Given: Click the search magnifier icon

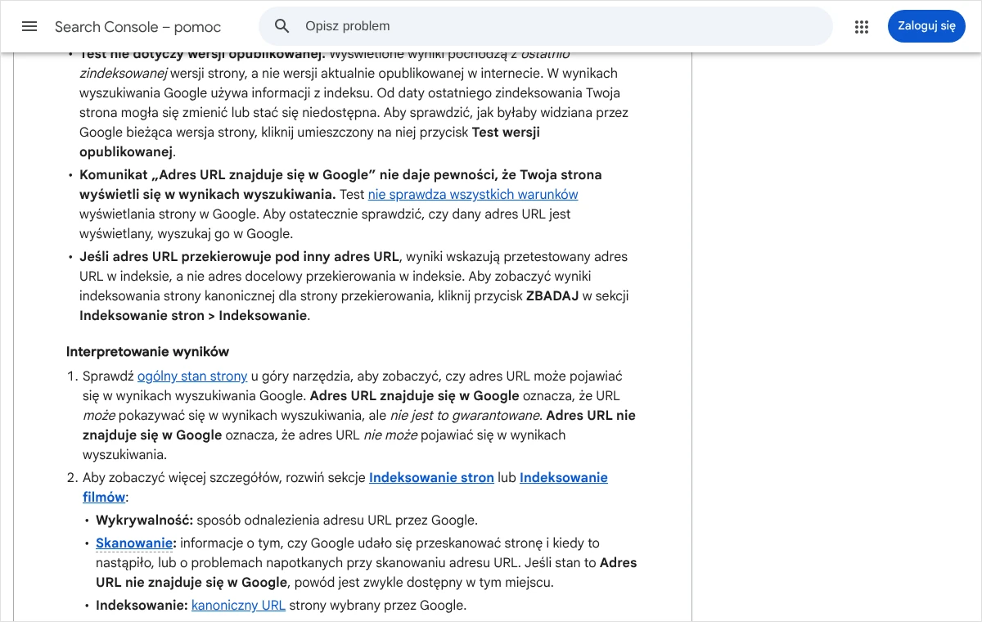Looking at the screenshot, I should click(282, 26).
